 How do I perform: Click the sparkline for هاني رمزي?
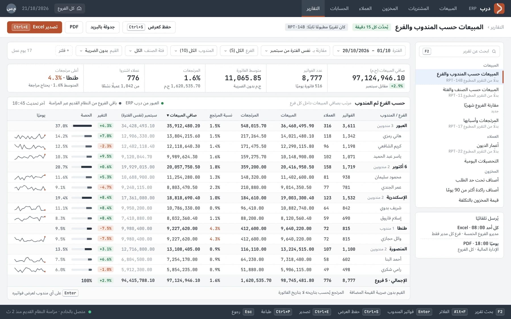tap(30, 136)
